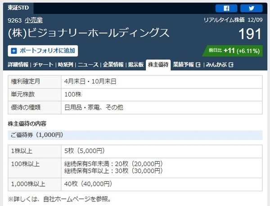This screenshot has width=270, height=206.
Task: Switch to the 掲示板 tab
Action: (x=136, y=65)
